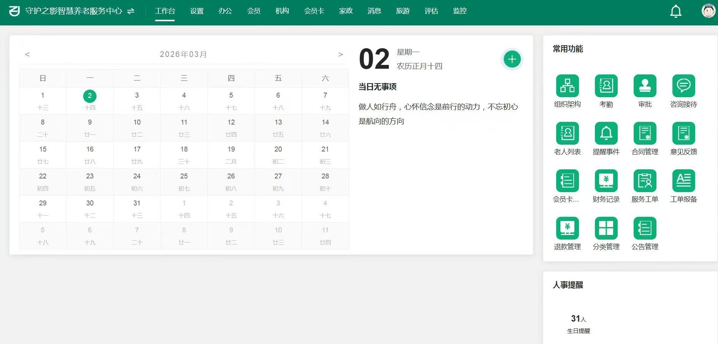The width and height of the screenshot is (718, 344).
Task: Open the 设置 menu
Action: pos(197,11)
